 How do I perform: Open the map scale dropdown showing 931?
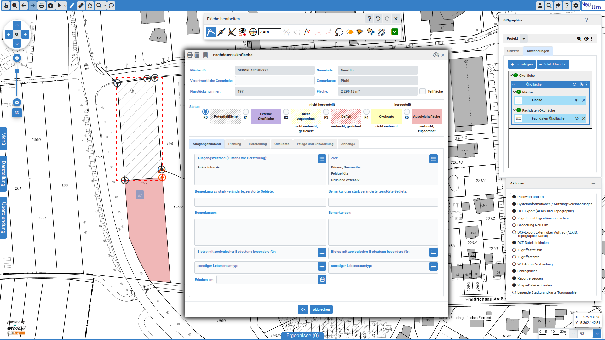(x=598, y=333)
